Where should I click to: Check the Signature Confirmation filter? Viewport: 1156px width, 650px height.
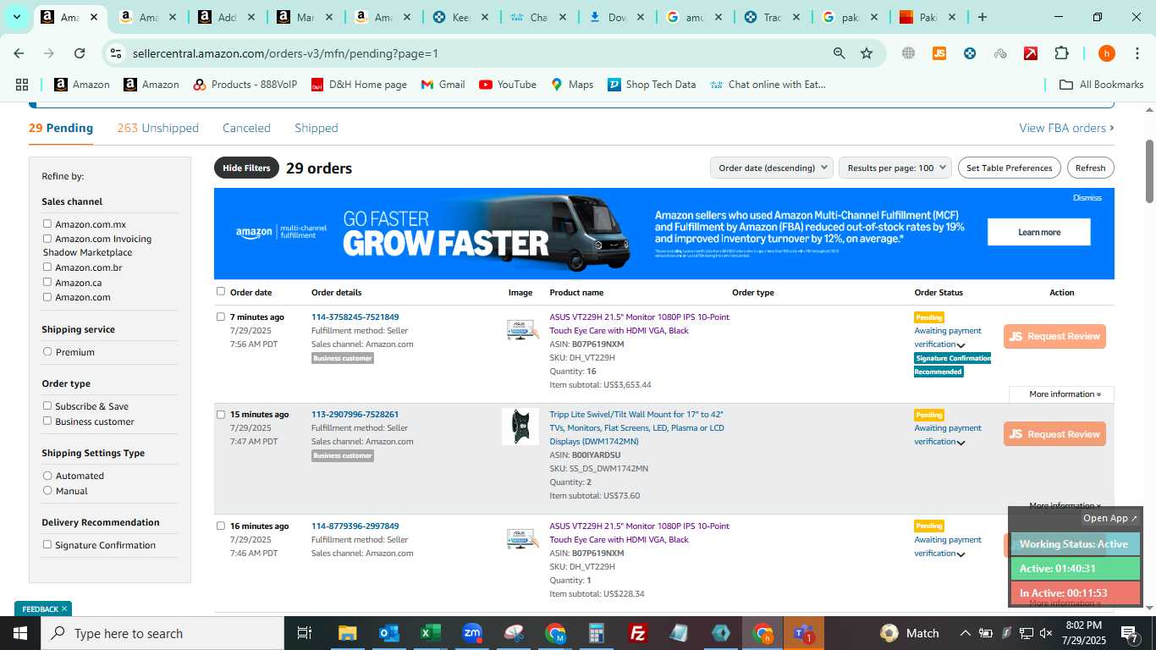coord(47,545)
